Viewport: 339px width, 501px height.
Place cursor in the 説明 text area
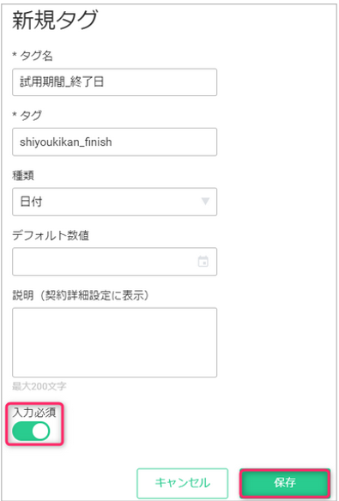tap(114, 342)
